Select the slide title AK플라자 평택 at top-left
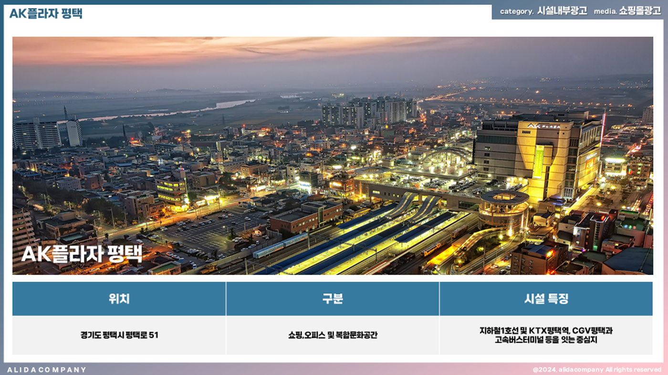The height and width of the screenshot is (375, 668). (46, 13)
